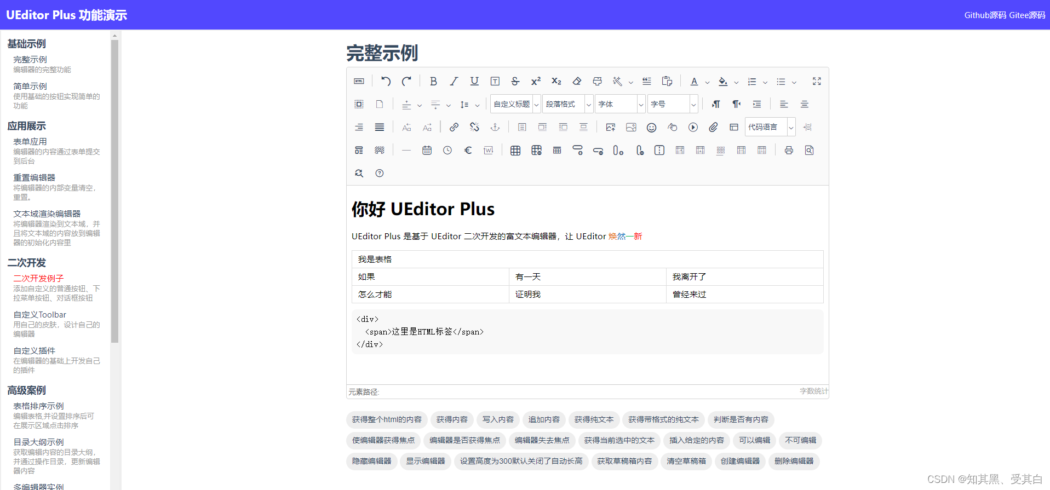Open the 段落格式 combo box
The width and height of the screenshot is (1050, 490).
568,104
